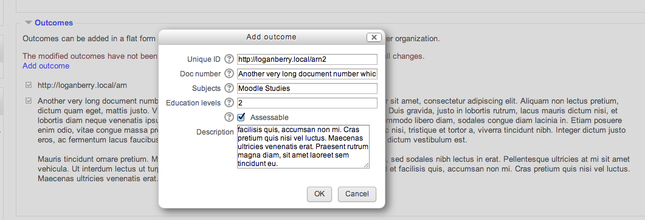Viewport: 645px width, 220px height.
Task: Click help icon next to Unique ID
Action: pyautogui.click(x=229, y=59)
